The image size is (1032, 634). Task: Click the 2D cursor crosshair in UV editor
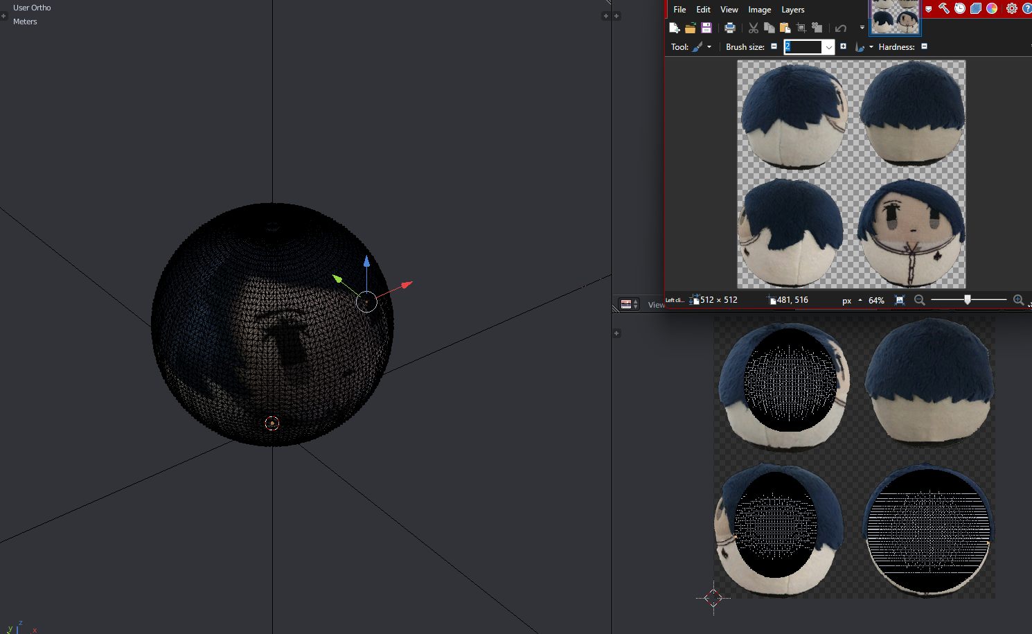[713, 598]
